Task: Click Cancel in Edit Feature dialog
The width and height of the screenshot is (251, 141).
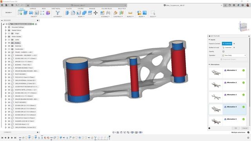Action: point(245,128)
